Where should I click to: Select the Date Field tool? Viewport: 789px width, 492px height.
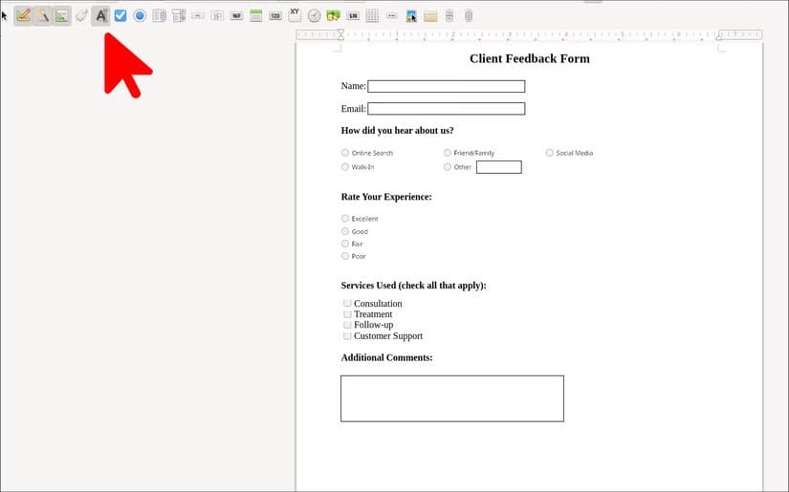tap(256, 15)
